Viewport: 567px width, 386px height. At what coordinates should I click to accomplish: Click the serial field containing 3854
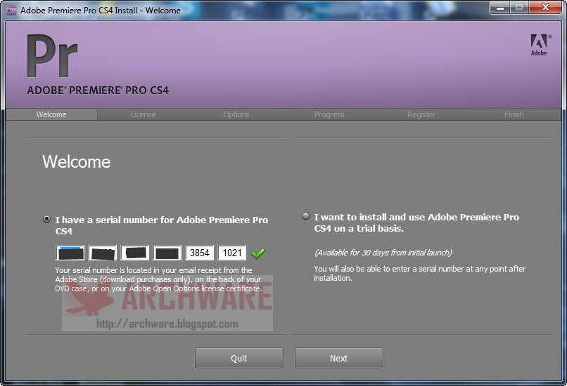[x=200, y=253]
